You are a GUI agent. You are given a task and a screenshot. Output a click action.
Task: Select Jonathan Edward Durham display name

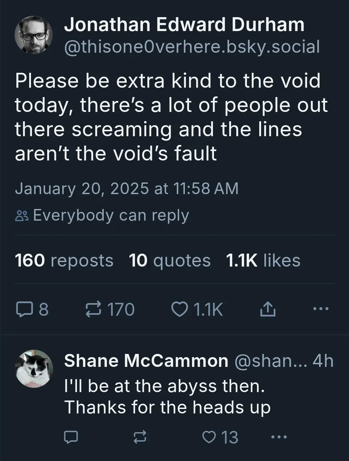pyautogui.click(x=184, y=25)
